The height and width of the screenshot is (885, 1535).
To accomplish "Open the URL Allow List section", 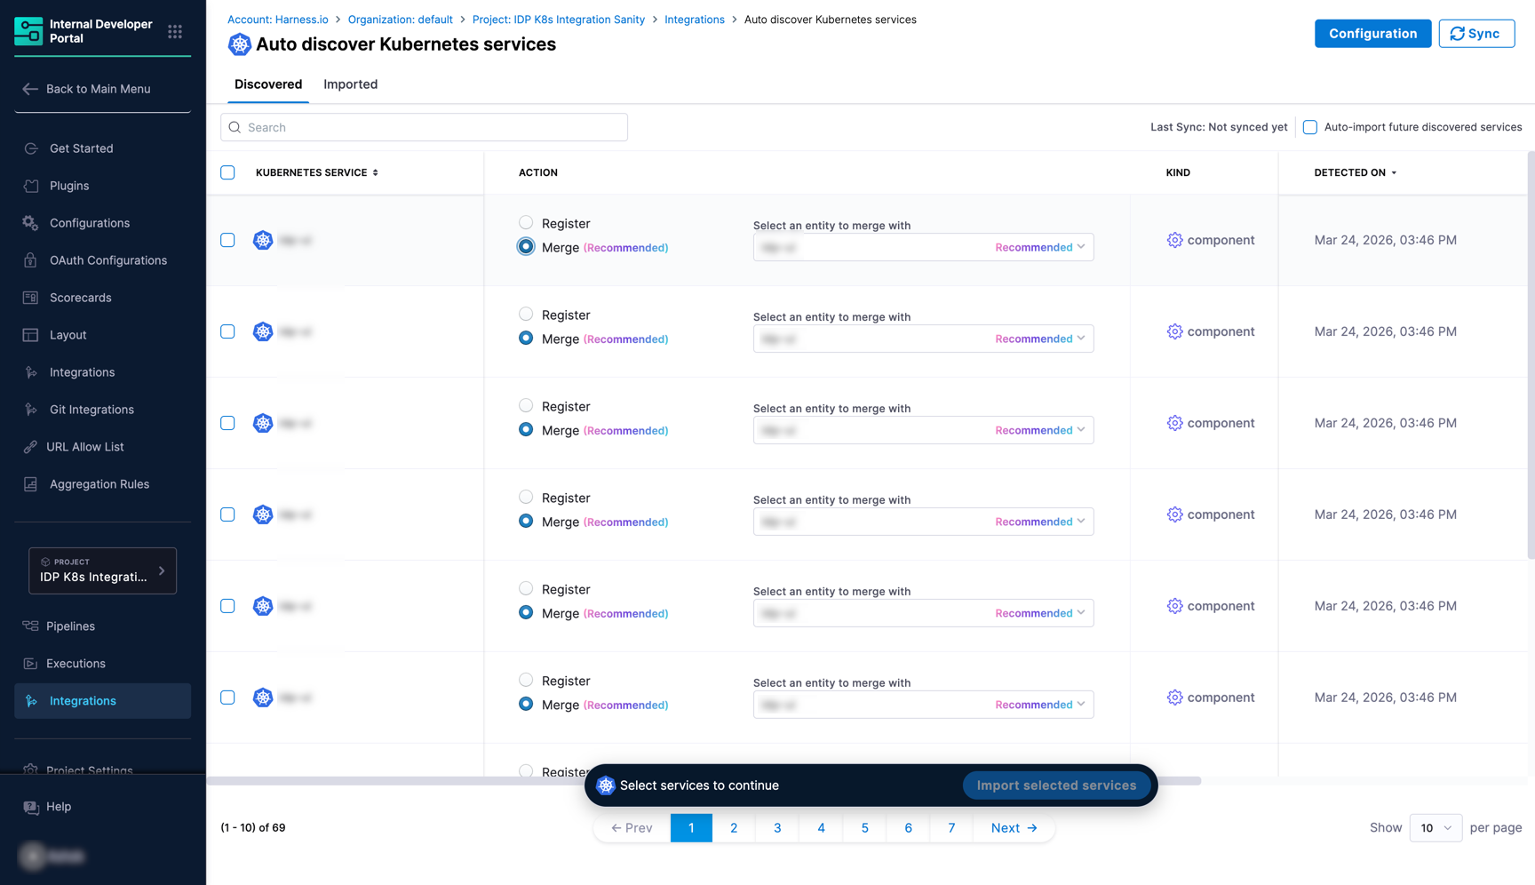I will pyautogui.click(x=84, y=447).
